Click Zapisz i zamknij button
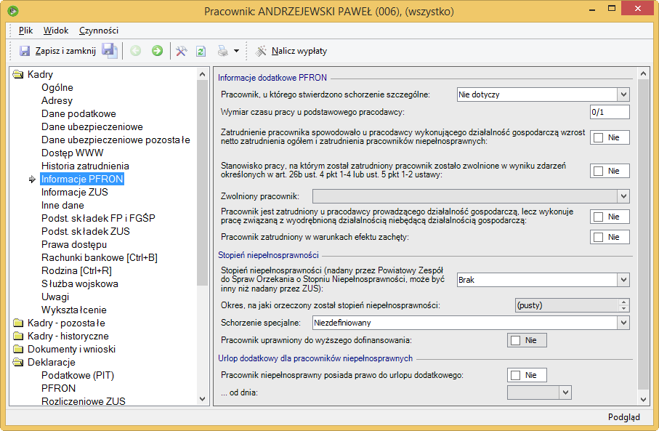 pyautogui.click(x=58, y=51)
